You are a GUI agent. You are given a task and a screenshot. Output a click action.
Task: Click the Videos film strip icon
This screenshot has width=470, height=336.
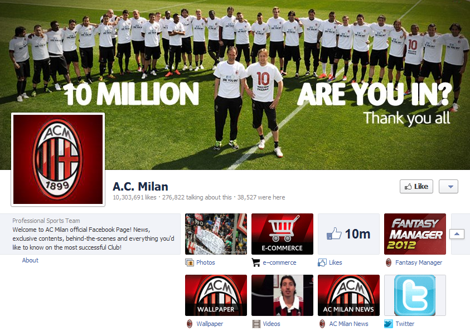(x=256, y=324)
